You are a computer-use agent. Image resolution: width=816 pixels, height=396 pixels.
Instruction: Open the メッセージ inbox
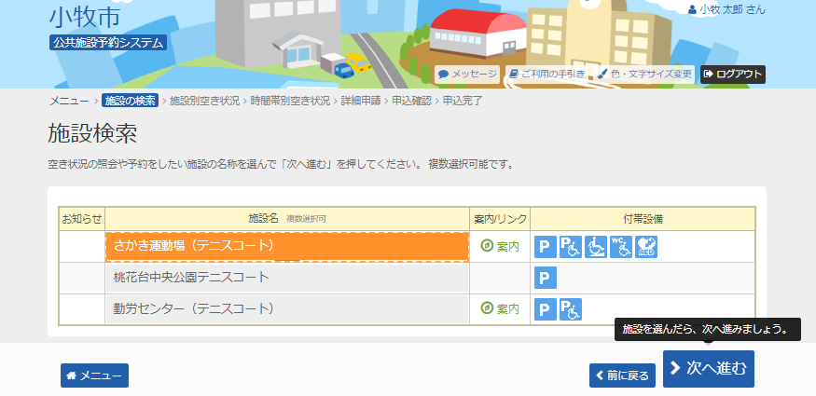468,74
